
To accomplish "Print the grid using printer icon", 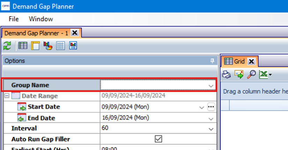I will pyautogui.click(x=227, y=74).
